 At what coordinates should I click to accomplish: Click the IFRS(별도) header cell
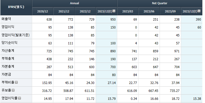(16, 8)
